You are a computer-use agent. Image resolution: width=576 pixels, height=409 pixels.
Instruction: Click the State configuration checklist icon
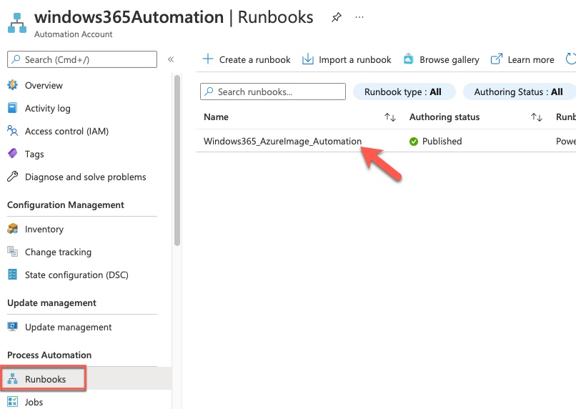click(x=12, y=275)
